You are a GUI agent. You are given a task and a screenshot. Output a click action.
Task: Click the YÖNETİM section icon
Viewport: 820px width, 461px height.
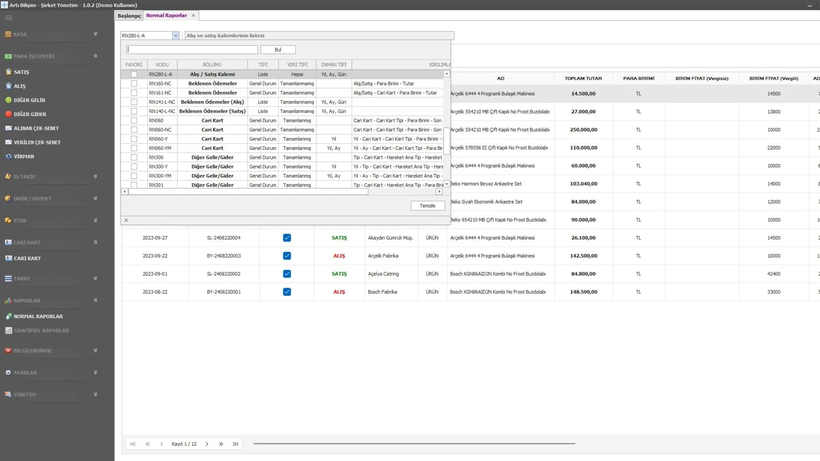point(8,395)
